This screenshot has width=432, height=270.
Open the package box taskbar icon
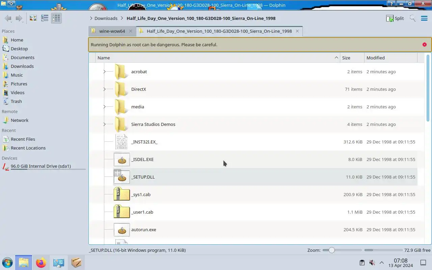tap(76, 263)
